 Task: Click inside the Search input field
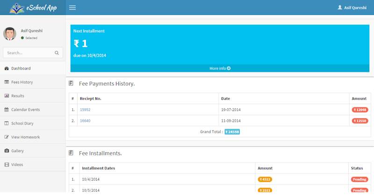click(x=28, y=53)
